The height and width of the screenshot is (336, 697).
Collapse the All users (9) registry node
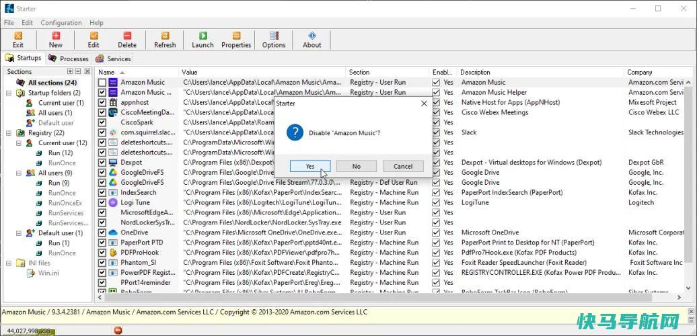coord(19,173)
